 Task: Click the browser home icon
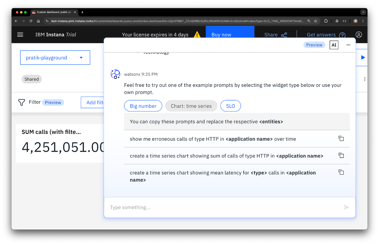coord(38,21)
